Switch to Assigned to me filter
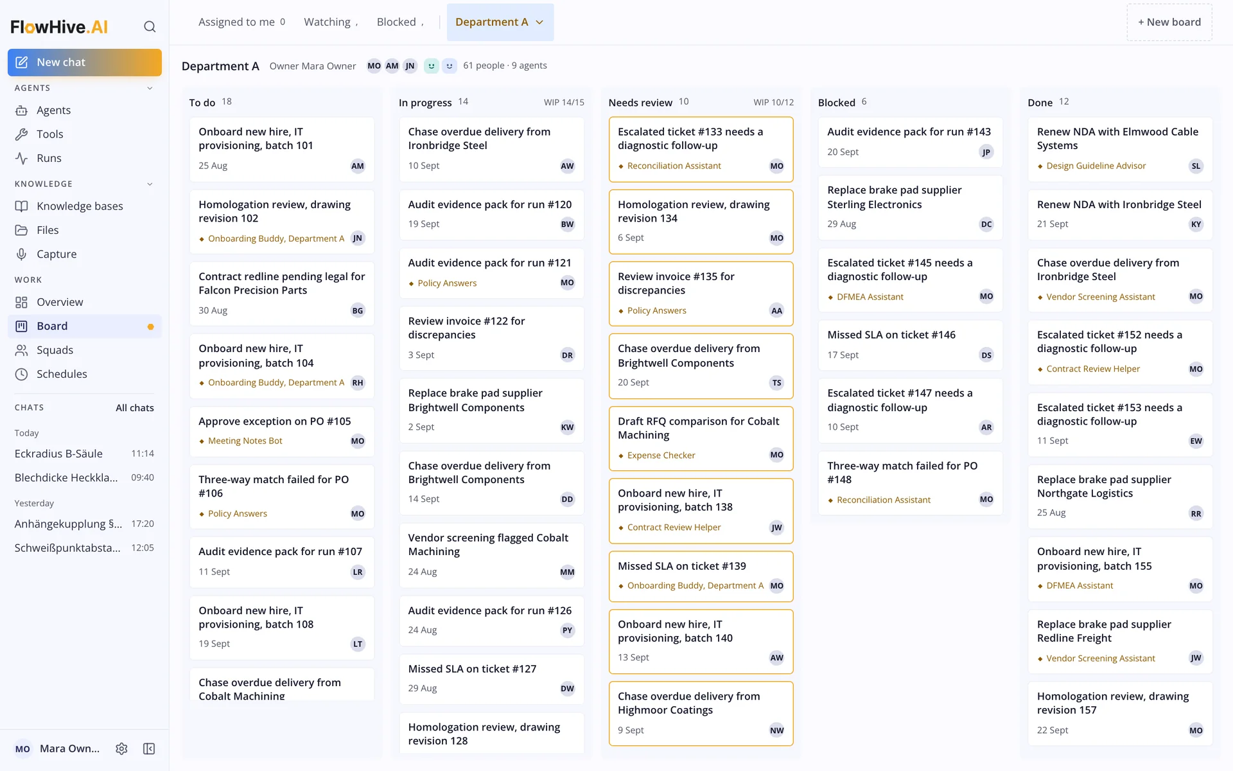 [241, 22]
